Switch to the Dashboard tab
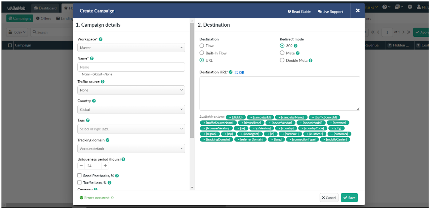Viewport: 429px width, 208px height. [45, 8]
